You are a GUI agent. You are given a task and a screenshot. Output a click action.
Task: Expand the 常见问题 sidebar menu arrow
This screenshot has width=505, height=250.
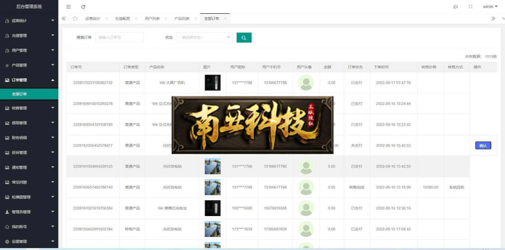tap(53, 182)
